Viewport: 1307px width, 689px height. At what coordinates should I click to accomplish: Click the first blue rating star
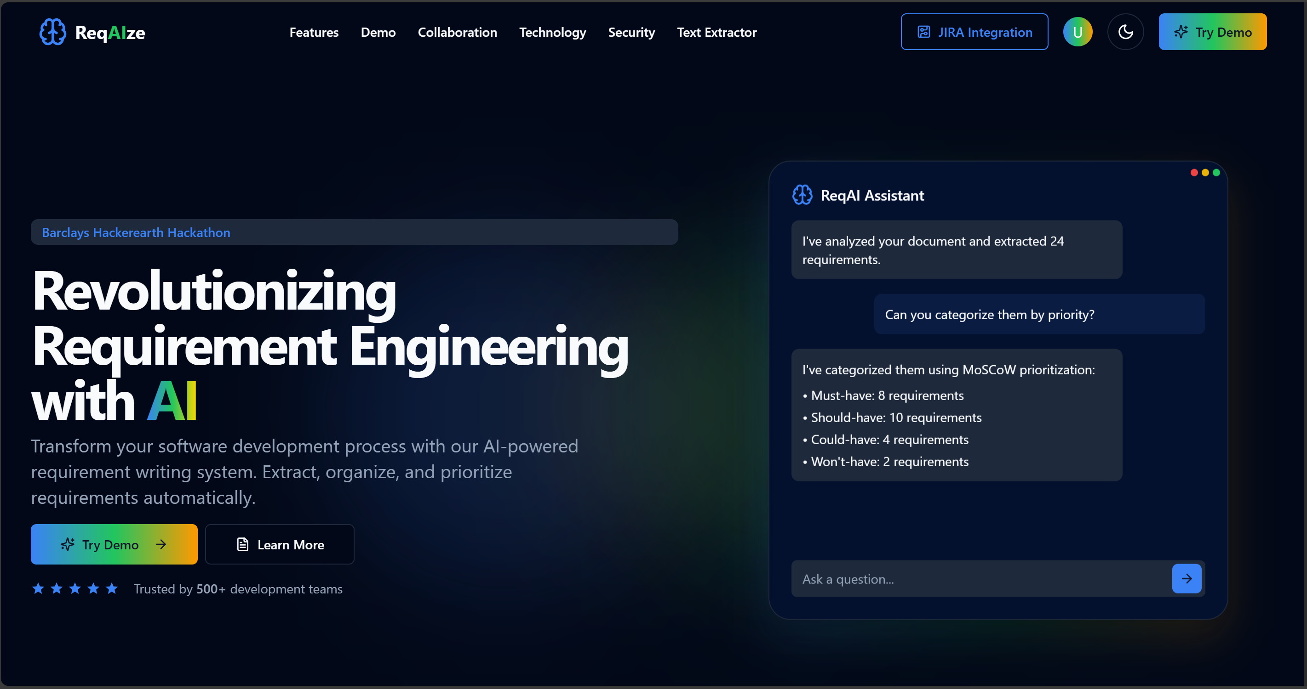pyautogui.click(x=38, y=588)
